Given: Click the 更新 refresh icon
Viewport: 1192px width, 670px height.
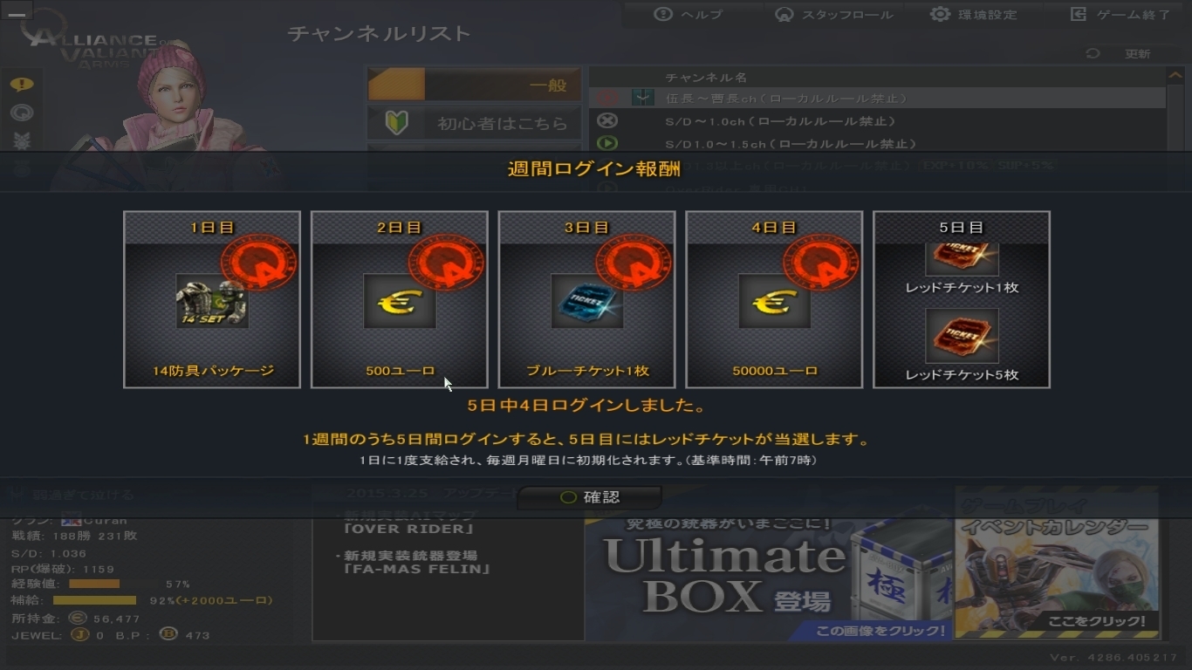Looking at the screenshot, I should [1093, 54].
